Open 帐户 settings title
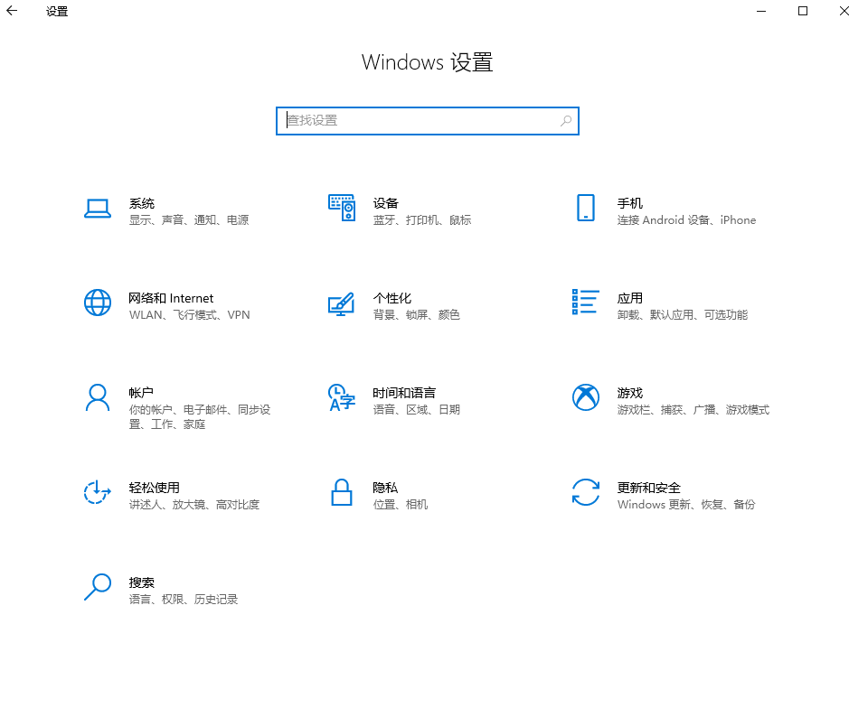849x708 pixels. 141,393
